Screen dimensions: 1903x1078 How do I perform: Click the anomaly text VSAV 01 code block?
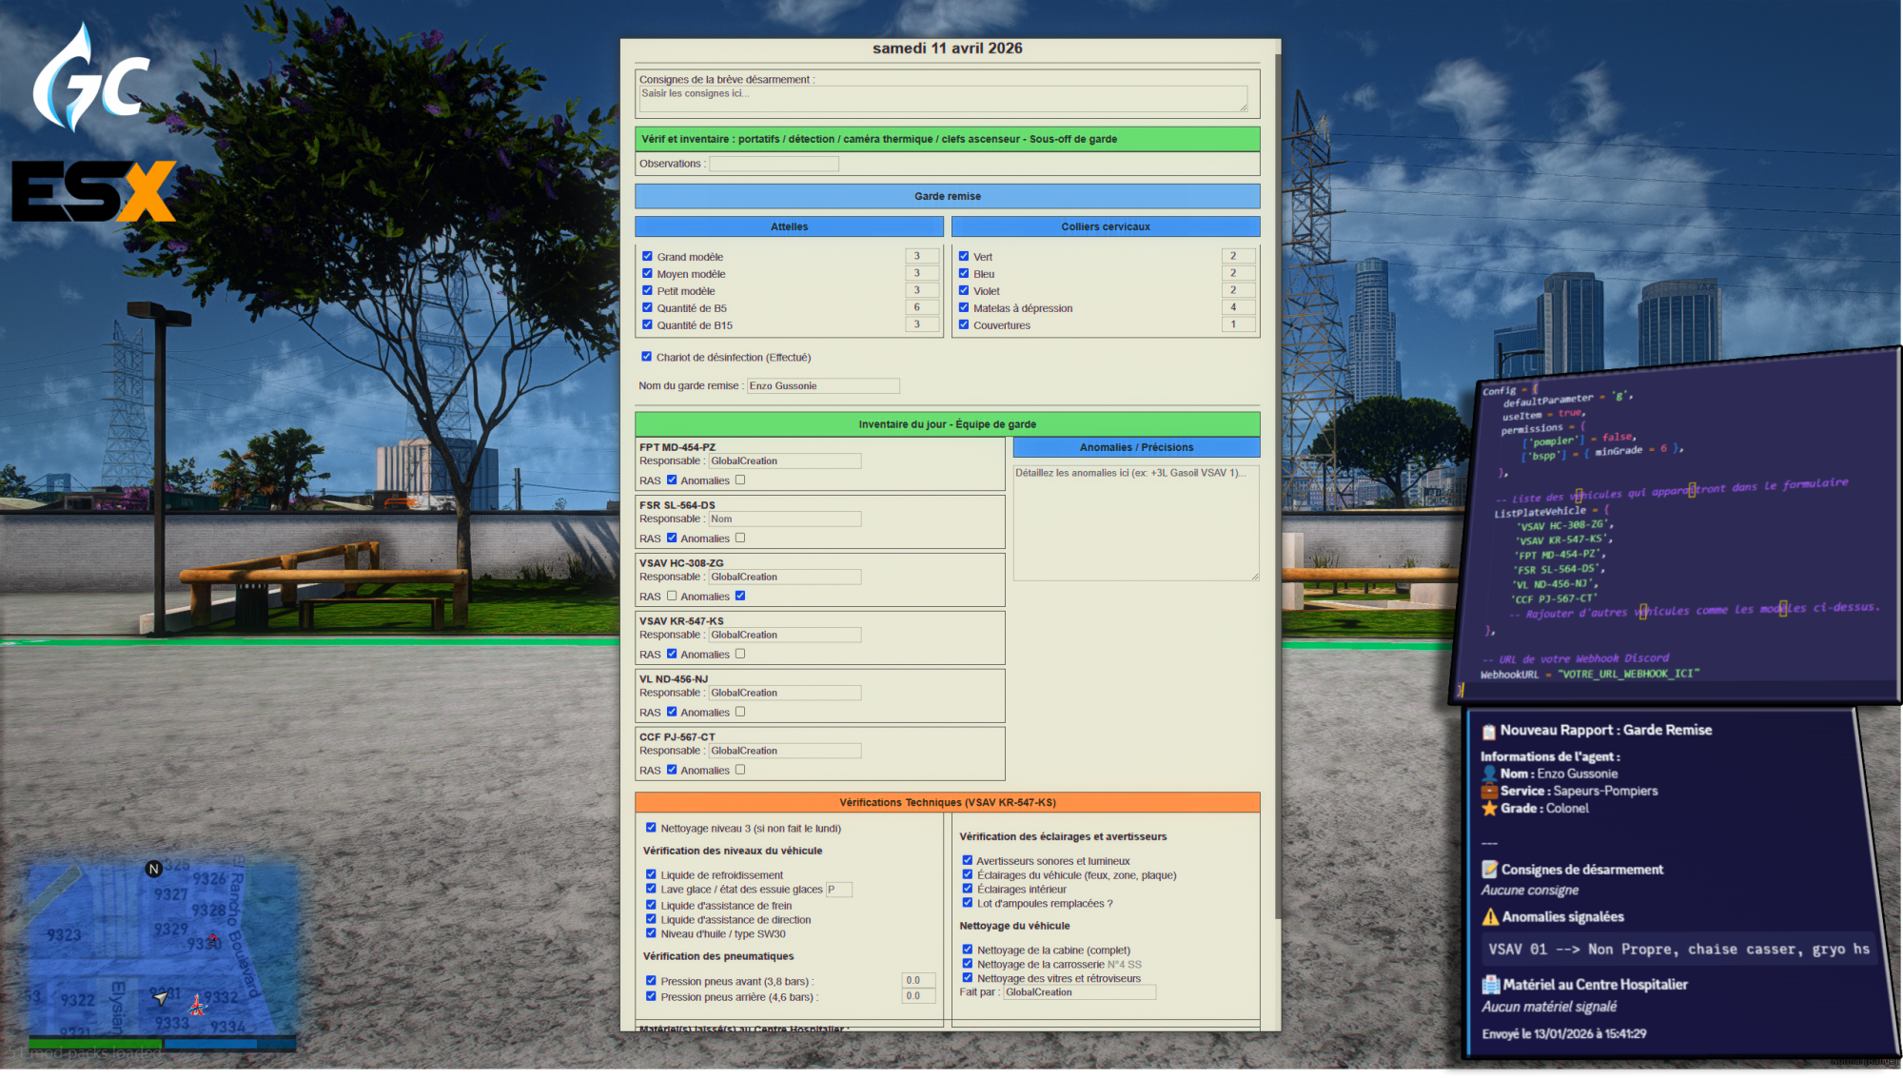1678,950
